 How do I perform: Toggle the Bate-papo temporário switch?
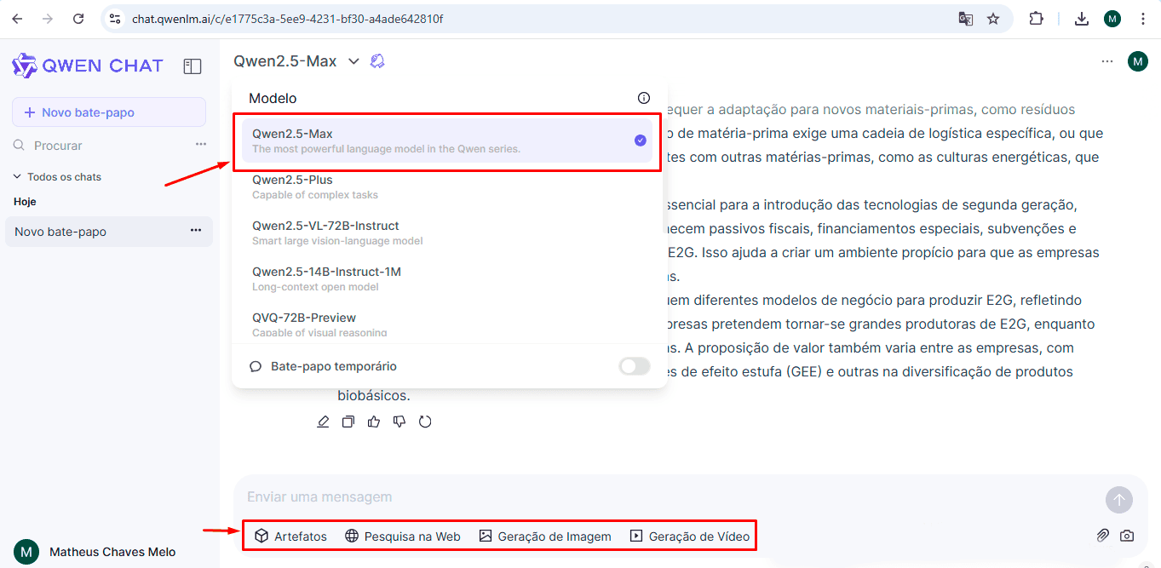click(635, 366)
